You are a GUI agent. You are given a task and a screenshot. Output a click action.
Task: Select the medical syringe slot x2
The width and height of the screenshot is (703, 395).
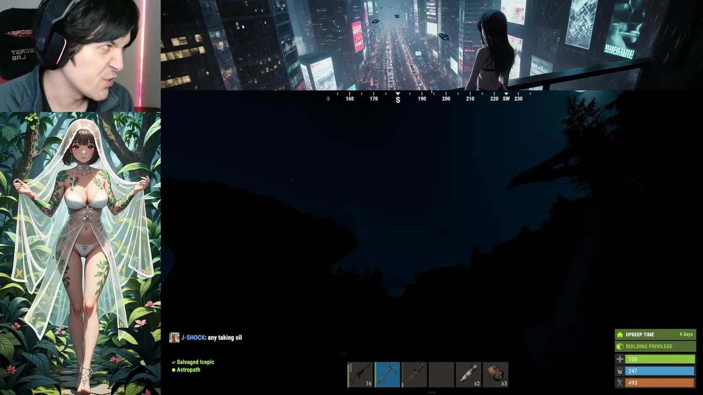click(x=468, y=375)
